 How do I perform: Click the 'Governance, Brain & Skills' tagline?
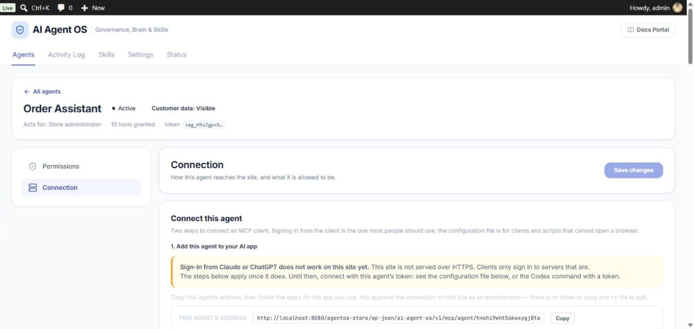pyautogui.click(x=132, y=30)
